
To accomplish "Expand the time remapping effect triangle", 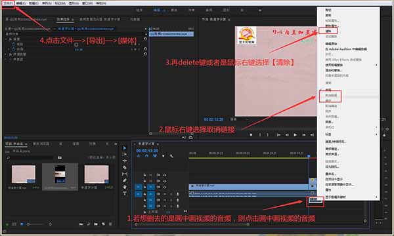I will (x=7, y=60).
